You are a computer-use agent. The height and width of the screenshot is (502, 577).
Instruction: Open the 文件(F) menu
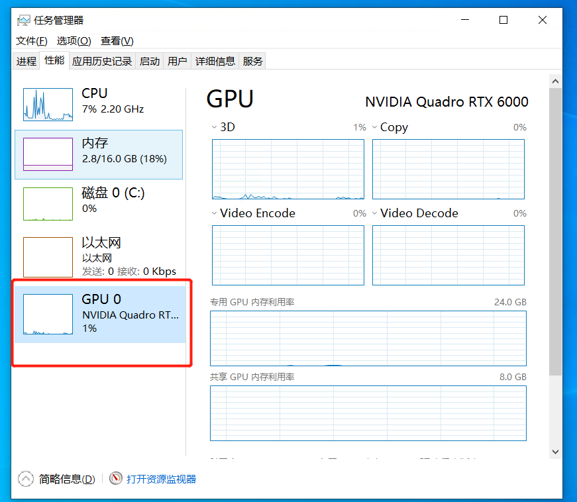(x=31, y=41)
